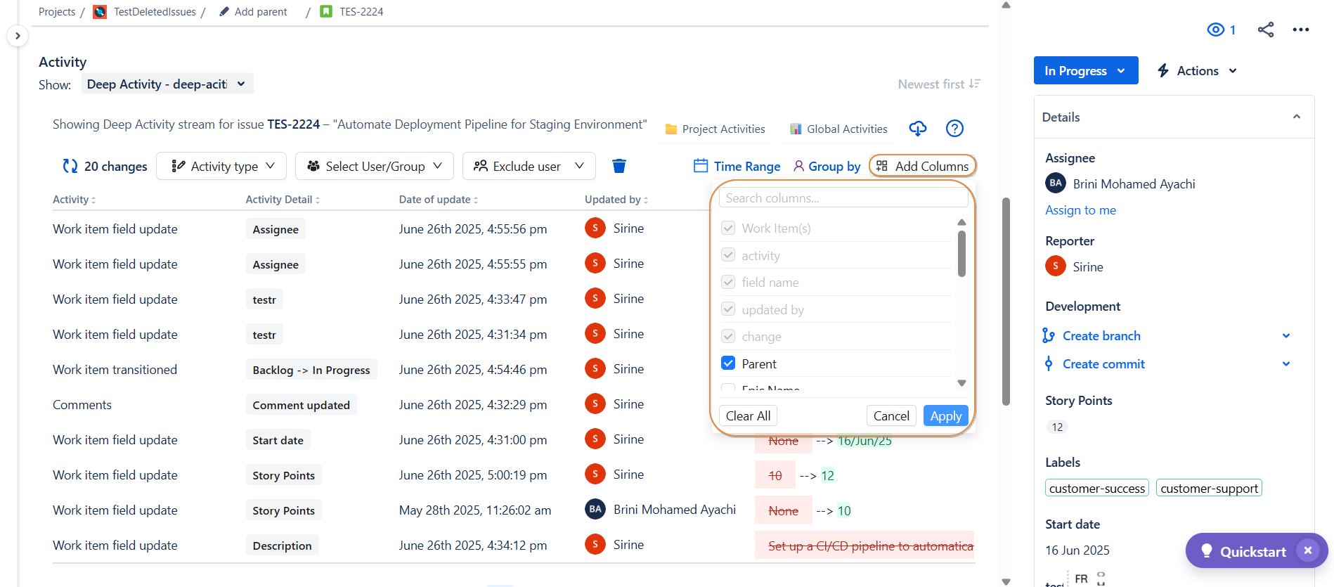Open the Activity type dropdown
This screenshot has height=587, width=1334.
pyautogui.click(x=221, y=166)
